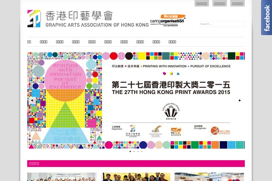The width and height of the screenshot is (272, 181).
Task: Click the colorful Graphic Arts Association logo icon
Action: pyautogui.click(x=34, y=19)
